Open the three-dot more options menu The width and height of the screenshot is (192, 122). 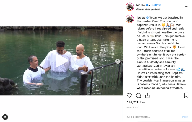point(186,7)
